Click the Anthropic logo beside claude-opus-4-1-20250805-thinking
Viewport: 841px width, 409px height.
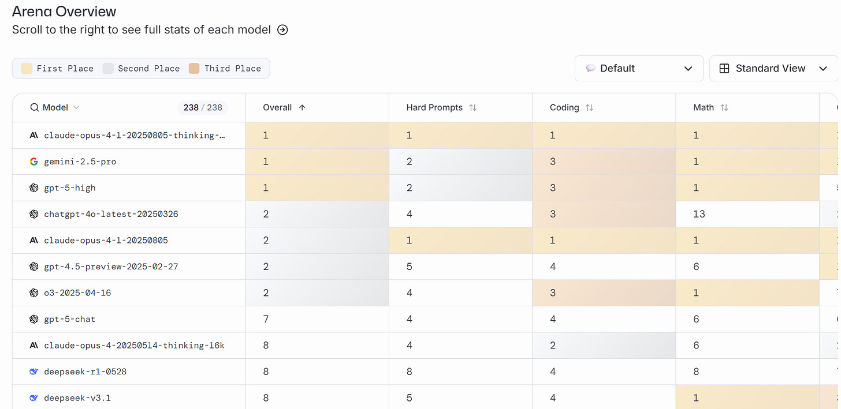tap(34, 136)
